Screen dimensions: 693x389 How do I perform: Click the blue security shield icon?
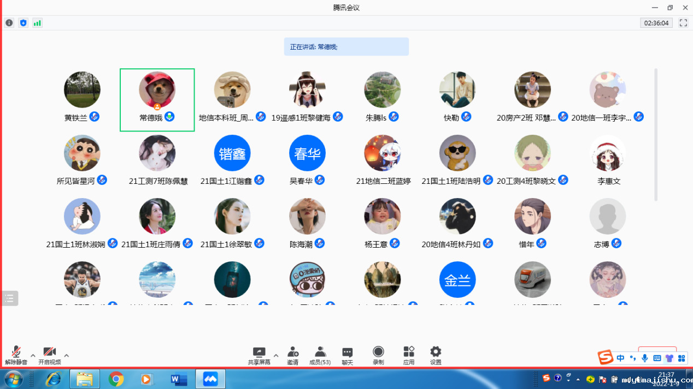click(x=23, y=23)
